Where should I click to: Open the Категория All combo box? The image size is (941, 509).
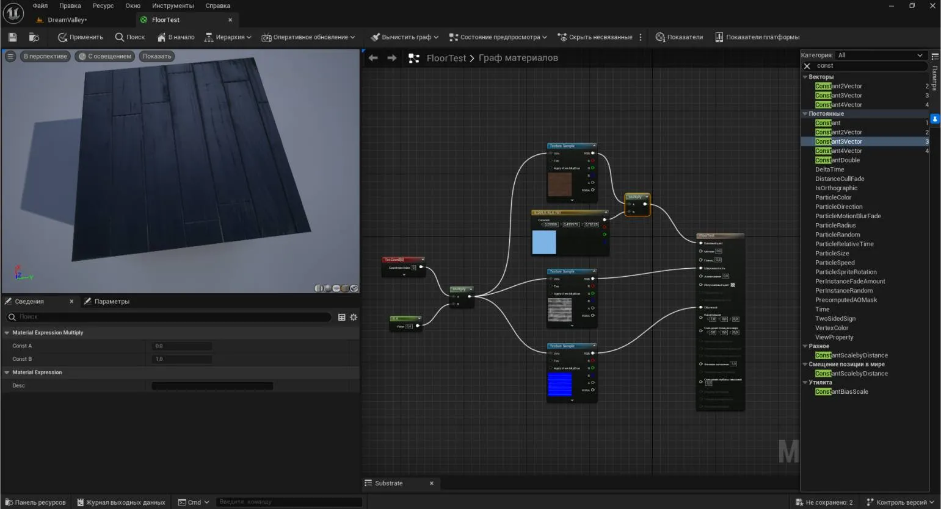click(879, 55)
